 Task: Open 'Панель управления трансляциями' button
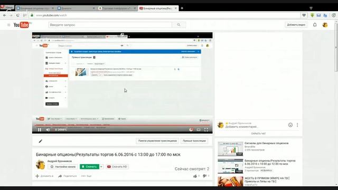tap(157, 141)
